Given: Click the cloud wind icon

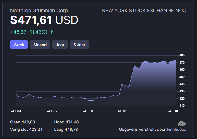Looking at the screenshot, I should click(182, 123).
